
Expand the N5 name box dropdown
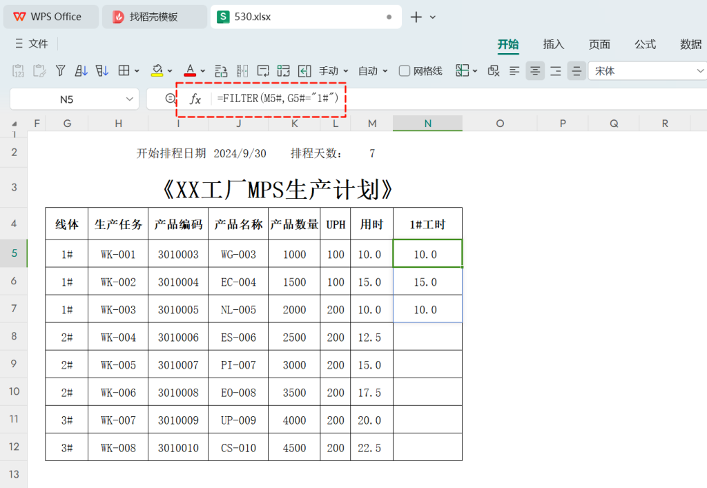(x=129, y=99)
